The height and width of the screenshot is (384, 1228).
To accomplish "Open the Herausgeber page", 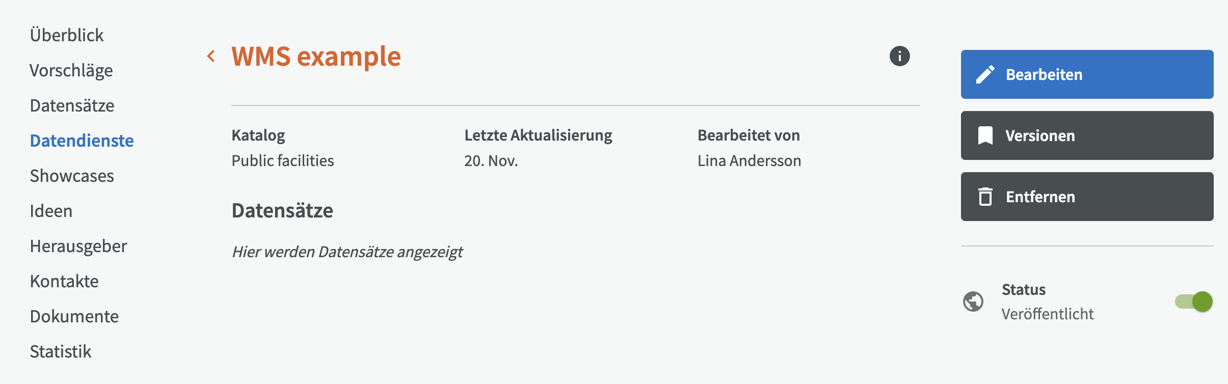I will (x=78, y=246).
